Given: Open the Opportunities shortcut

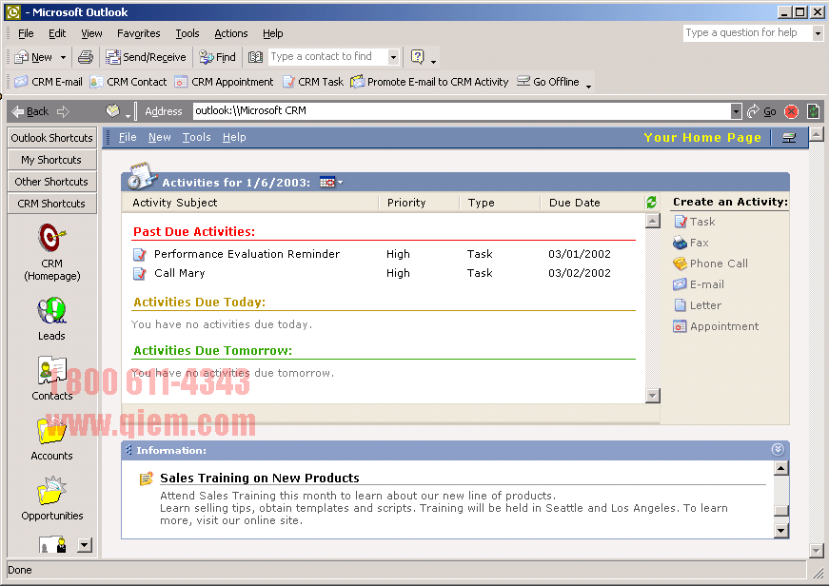Looking at the screenshot, I should (x=51, y=498).
